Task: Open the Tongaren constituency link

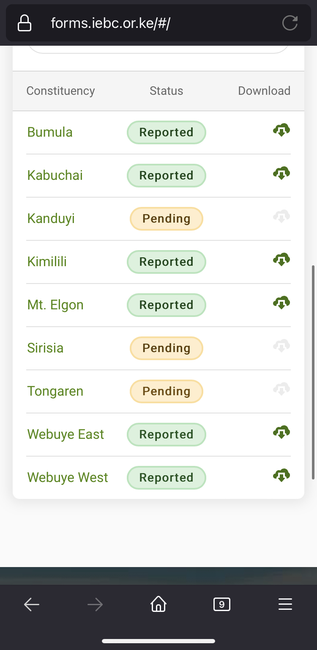Action: [55, 391]
